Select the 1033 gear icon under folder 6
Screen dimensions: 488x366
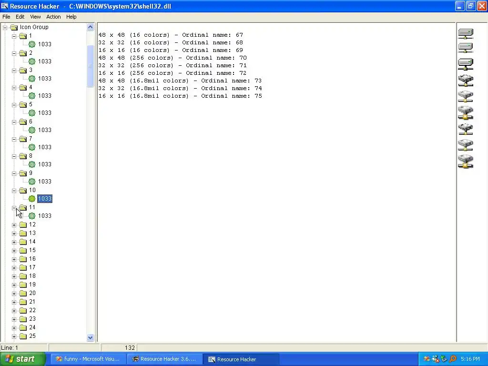[x=32, y=130]
